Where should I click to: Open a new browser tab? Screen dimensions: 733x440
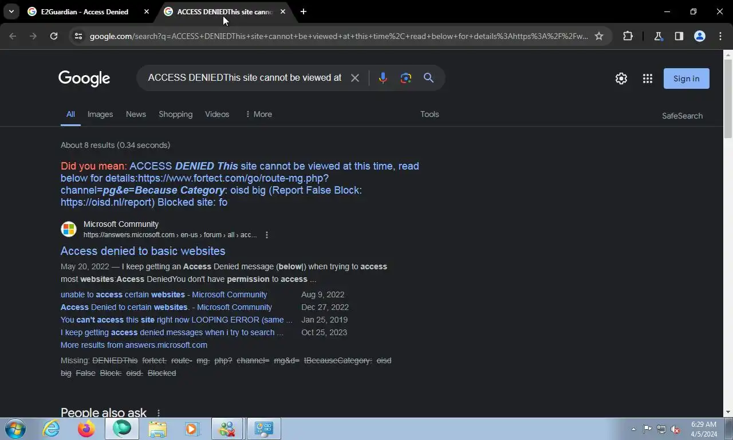pos(304,11)
